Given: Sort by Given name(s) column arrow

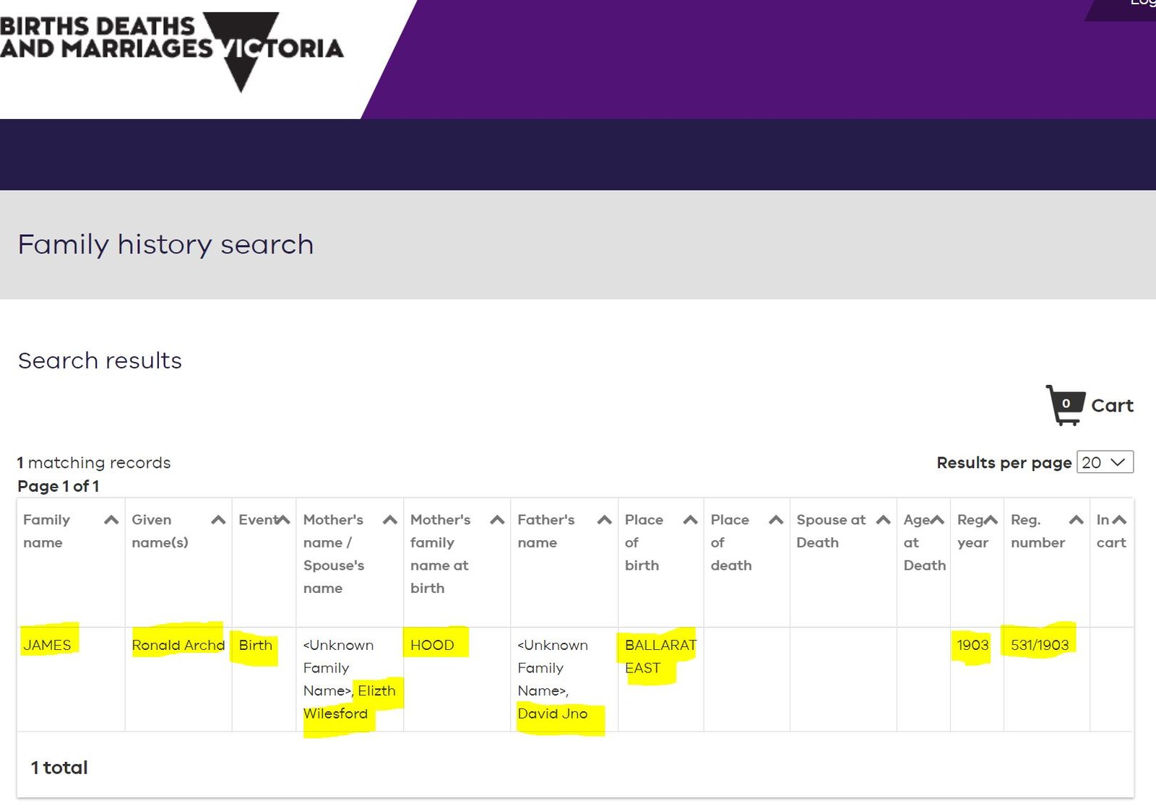Looking at the screenshot, I should (218, 520).
